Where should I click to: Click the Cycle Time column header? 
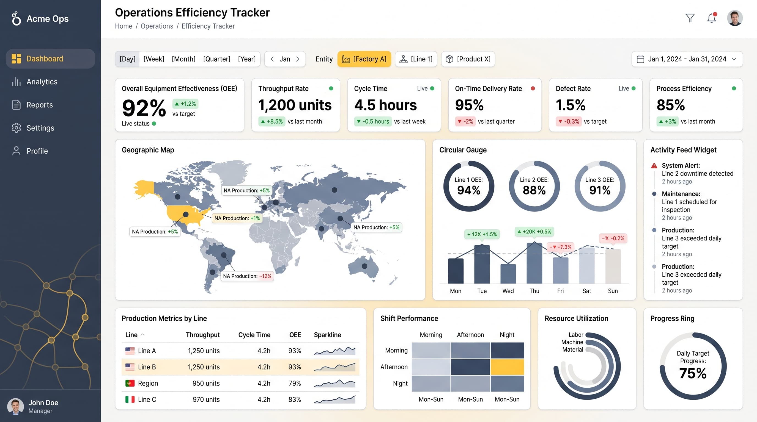point(254,335)
